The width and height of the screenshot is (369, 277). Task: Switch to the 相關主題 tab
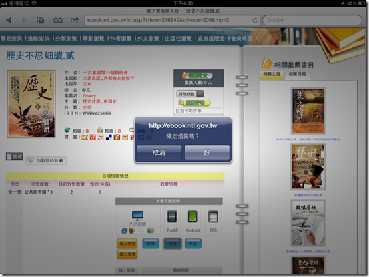[272, 74]
